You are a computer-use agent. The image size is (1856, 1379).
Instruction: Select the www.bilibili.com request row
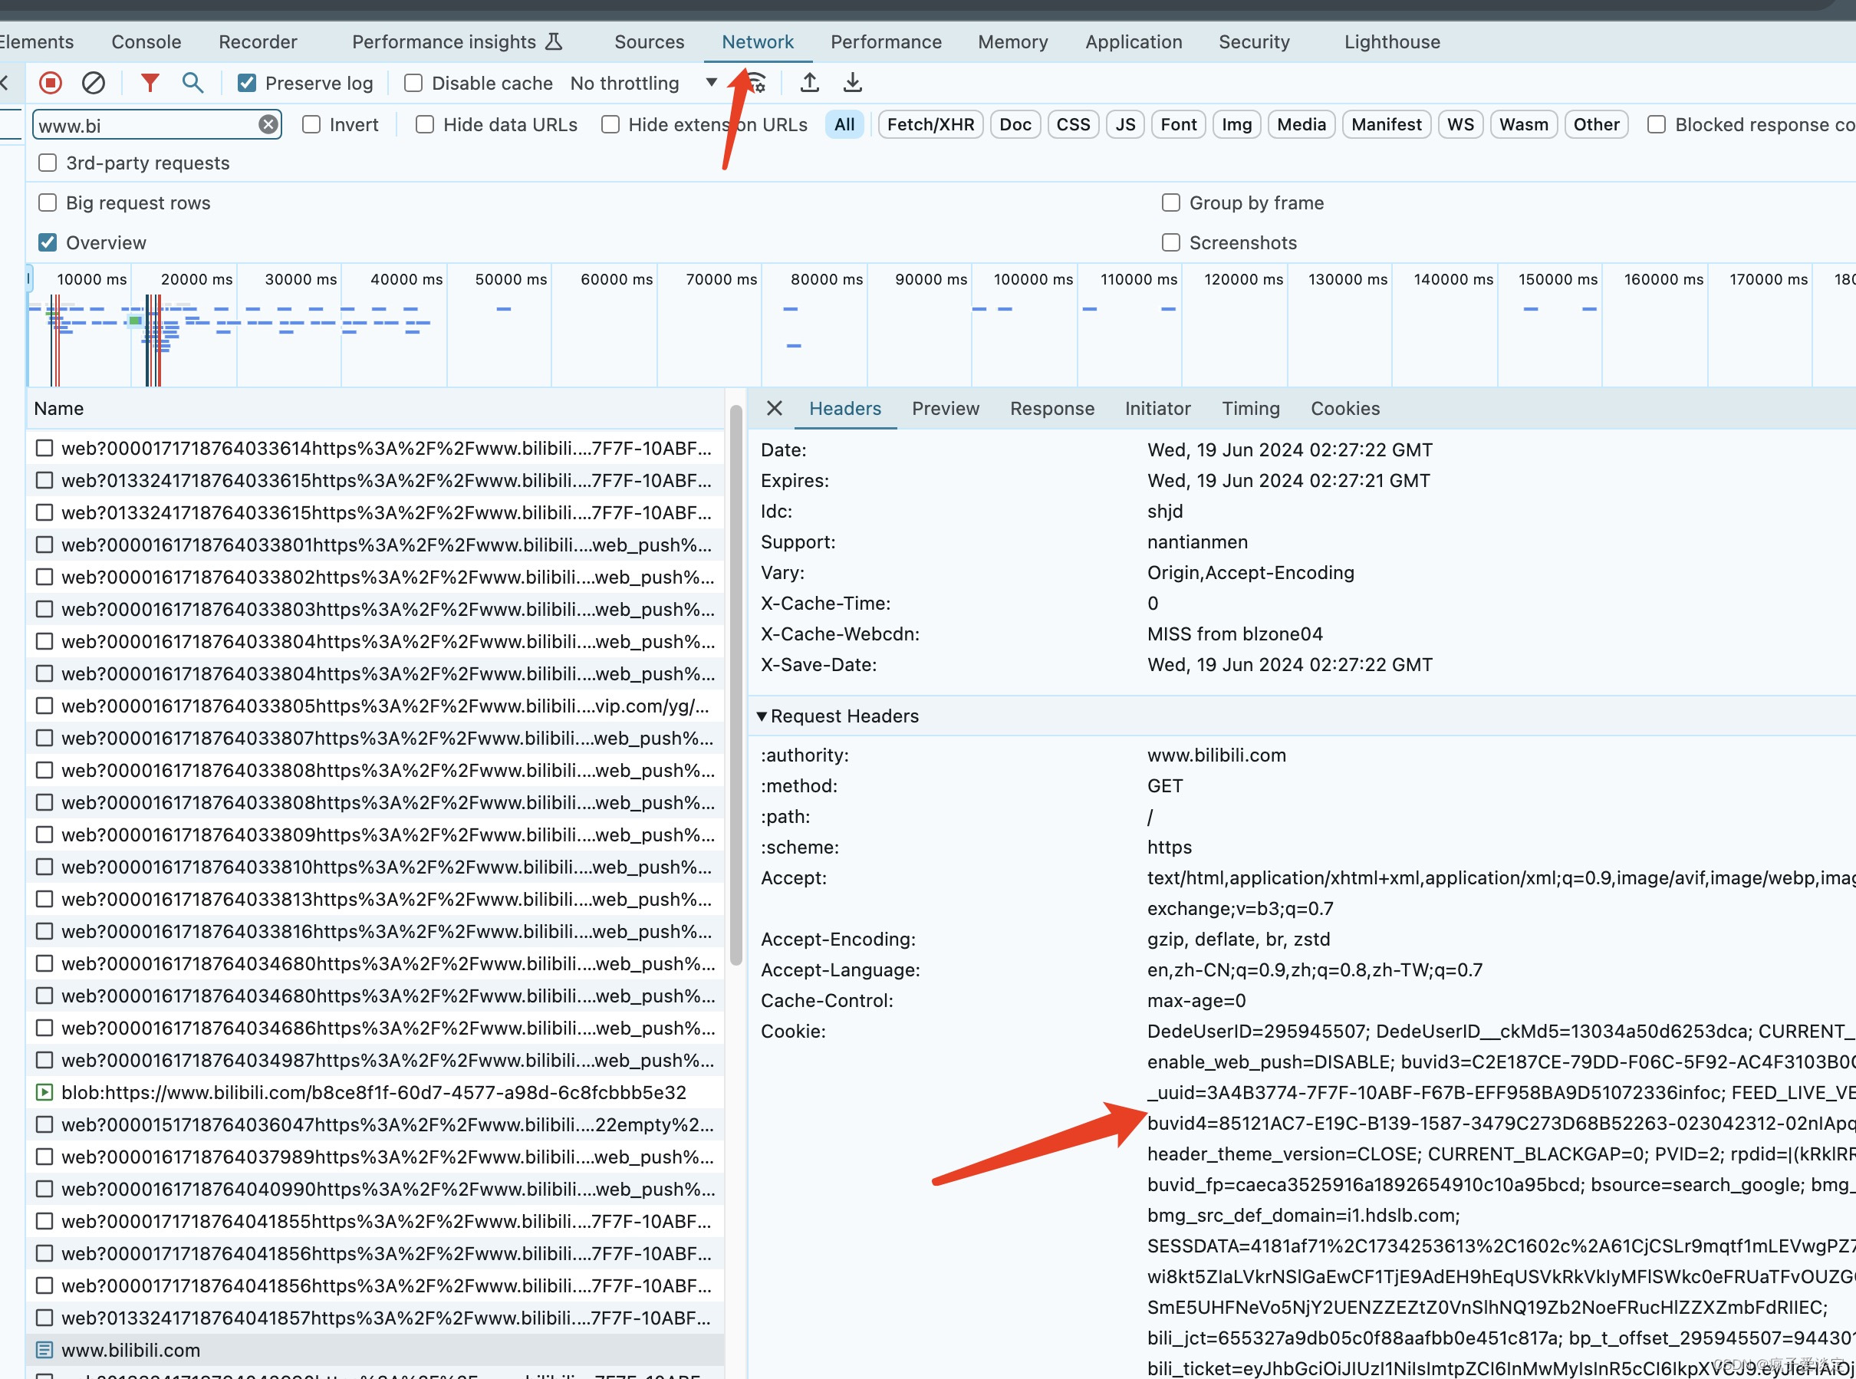click(x=131, y=1350)
